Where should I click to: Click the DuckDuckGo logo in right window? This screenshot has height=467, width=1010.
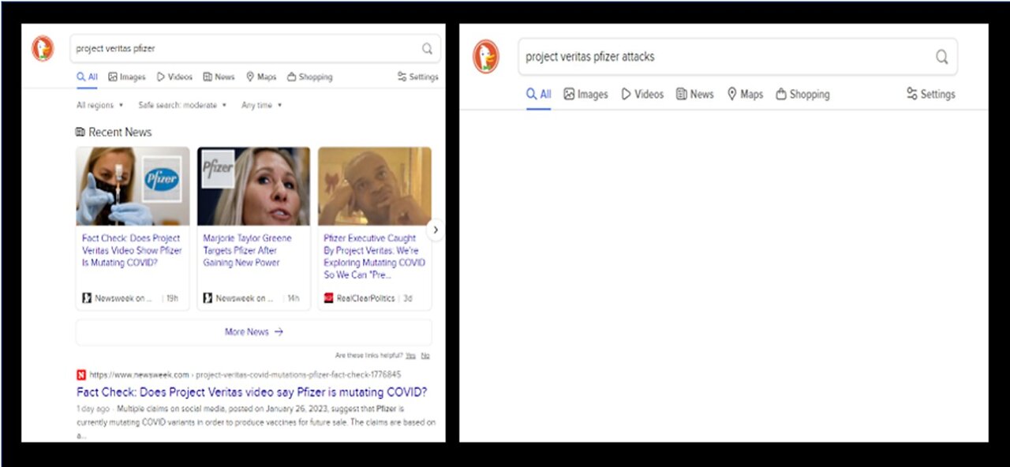(x=486, y=57)
